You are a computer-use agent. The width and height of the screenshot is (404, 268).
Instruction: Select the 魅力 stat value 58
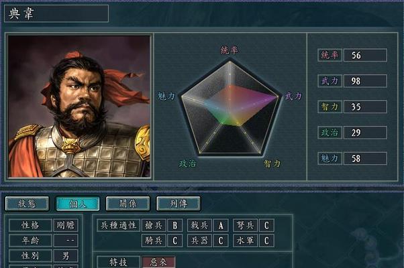[365, 158]
